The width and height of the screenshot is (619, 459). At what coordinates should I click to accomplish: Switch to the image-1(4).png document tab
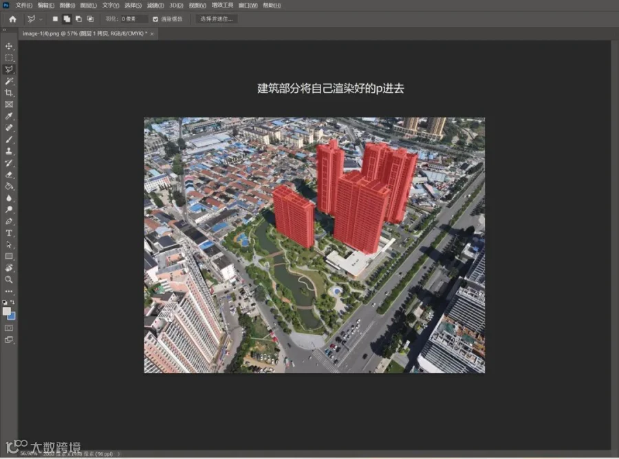pos(85,34)
